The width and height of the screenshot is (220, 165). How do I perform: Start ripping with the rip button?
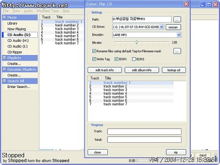click(176, 152)
